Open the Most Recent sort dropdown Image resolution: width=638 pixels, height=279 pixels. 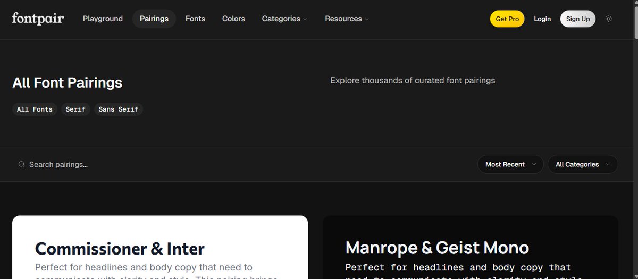[x=510, y=164]
